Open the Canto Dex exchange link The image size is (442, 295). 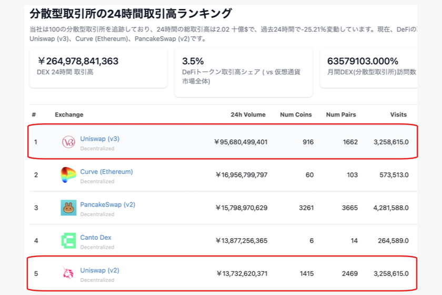(96, 238)
